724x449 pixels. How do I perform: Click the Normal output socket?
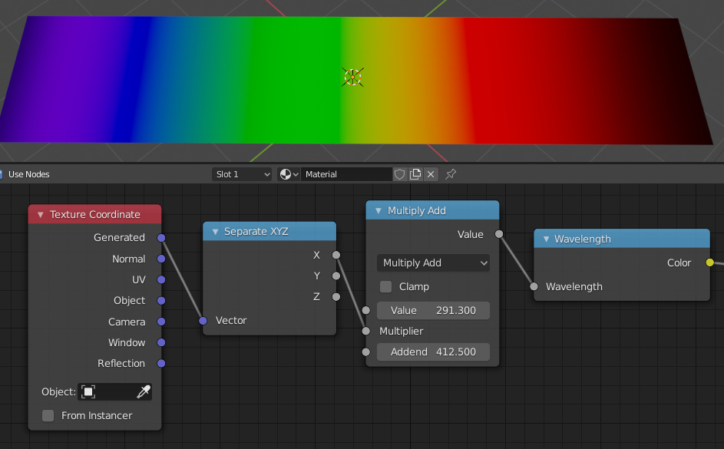(161, 259)
